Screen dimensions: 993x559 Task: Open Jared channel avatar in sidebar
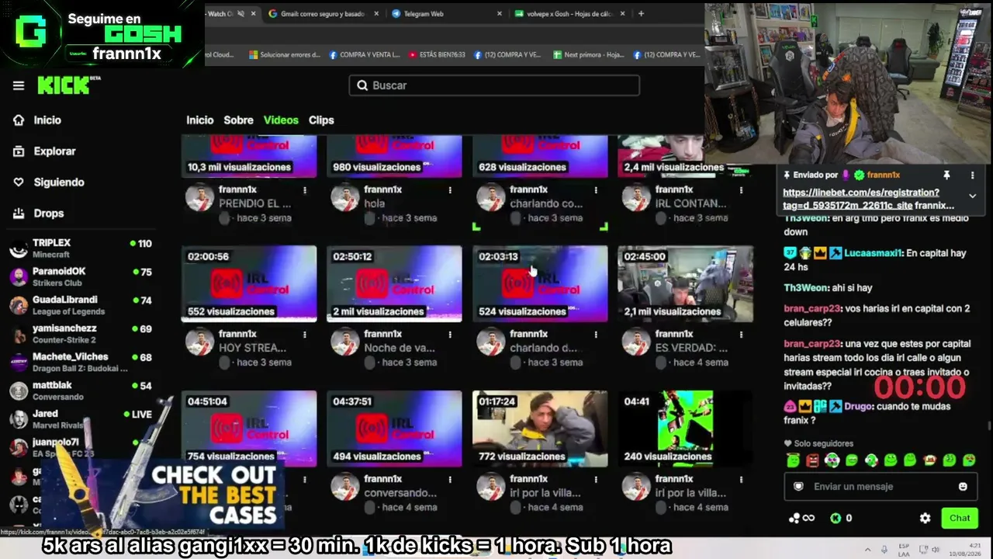[x=19, y=419]
